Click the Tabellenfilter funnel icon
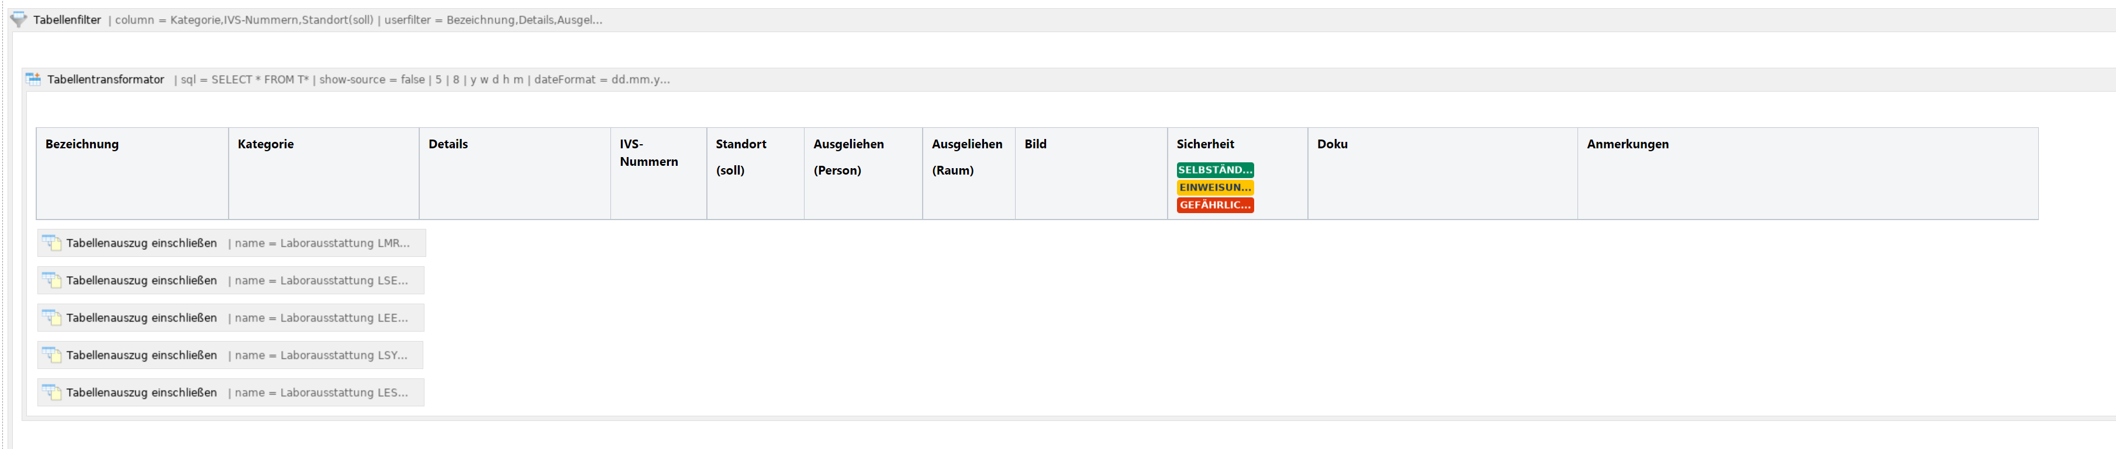2116x449 pixels. 18,20
